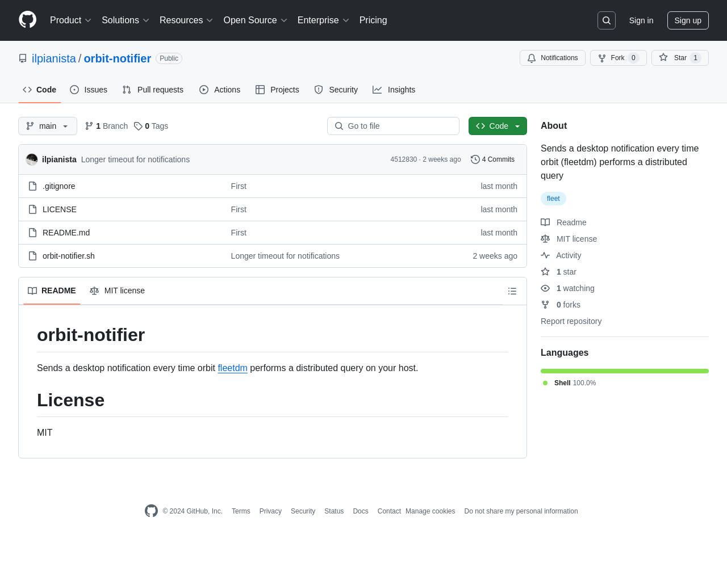
Task: Click the green Shell language dot
Action: 545,383
